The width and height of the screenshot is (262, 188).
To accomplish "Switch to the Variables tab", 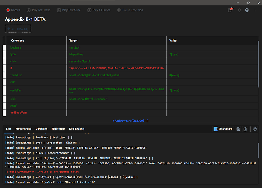I will [42, 129].
